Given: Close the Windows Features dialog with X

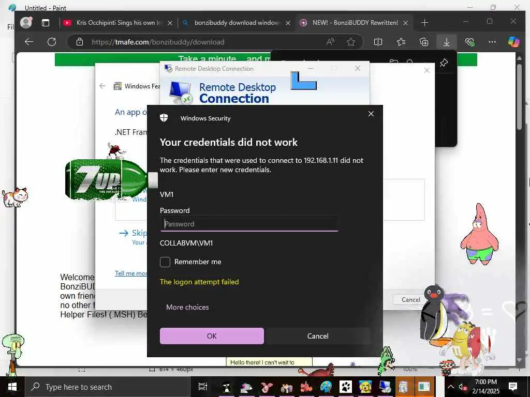Looking at the screenshot, I should pos(427,70).
